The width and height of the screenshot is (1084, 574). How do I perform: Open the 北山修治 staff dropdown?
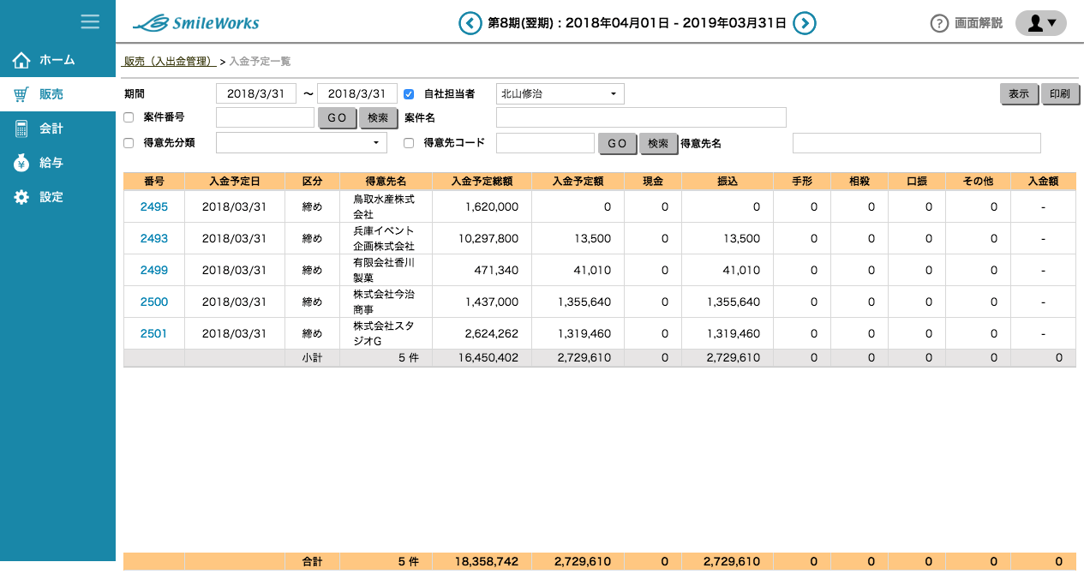[560, 93]
